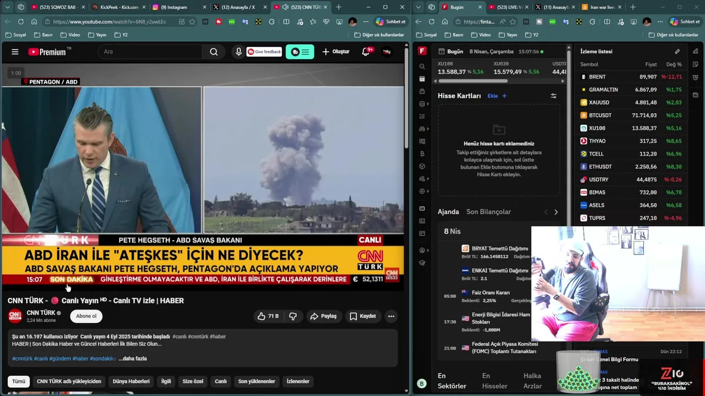This screenshot has width=705, height=396.
Task: Select the TUPRS watchlist row
Action: tap(631, 218)
